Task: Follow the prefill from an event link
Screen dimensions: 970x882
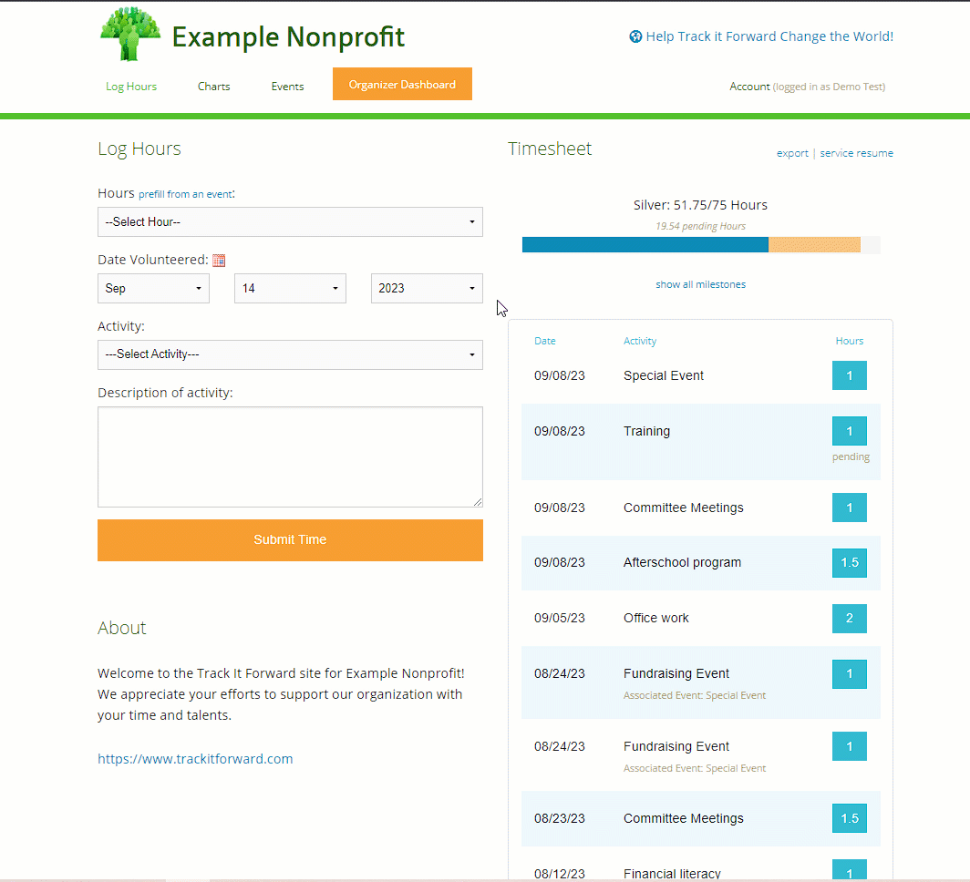Action: [x=185, y=194]
